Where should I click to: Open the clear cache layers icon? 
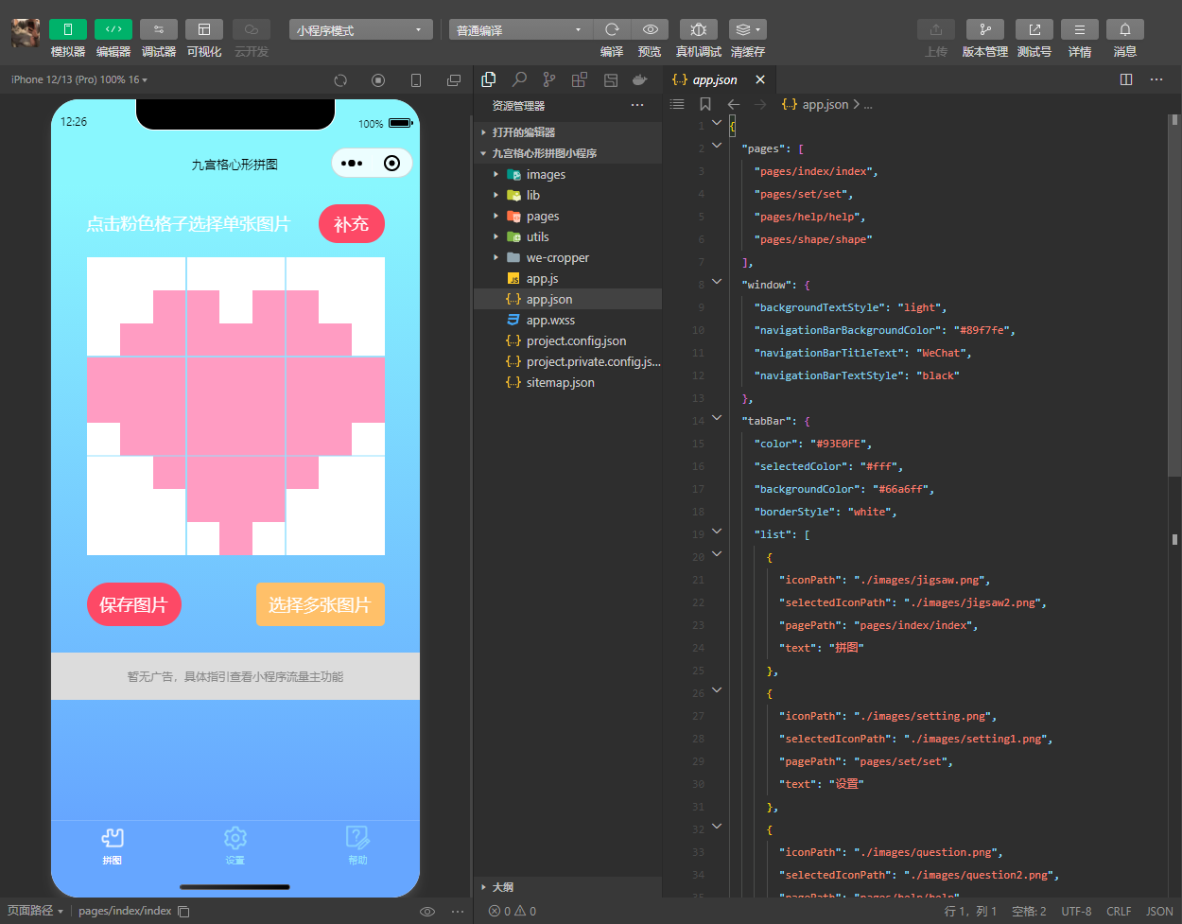[x=746, y=29]
